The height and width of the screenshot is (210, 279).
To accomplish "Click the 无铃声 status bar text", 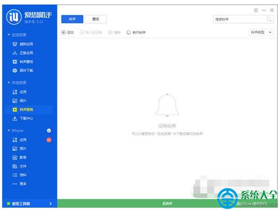I will click(167, 204).
